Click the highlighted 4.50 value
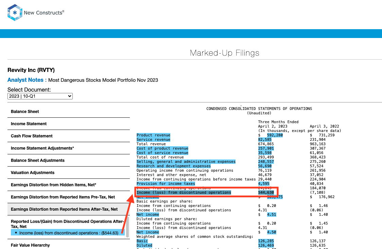This screenshot has height=249, width=382. (x=272, y=232)
